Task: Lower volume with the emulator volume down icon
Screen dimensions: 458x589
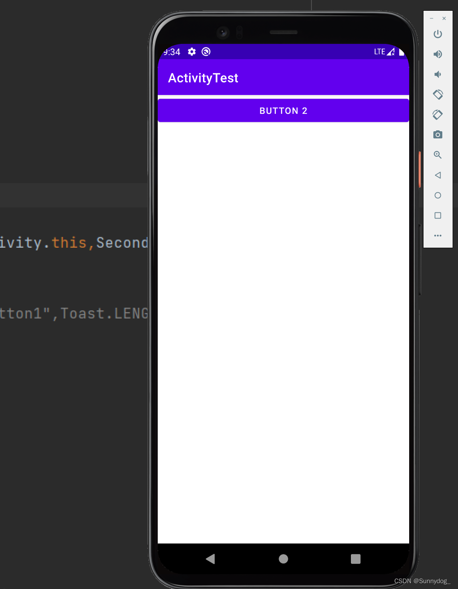Action: point(438,74)
